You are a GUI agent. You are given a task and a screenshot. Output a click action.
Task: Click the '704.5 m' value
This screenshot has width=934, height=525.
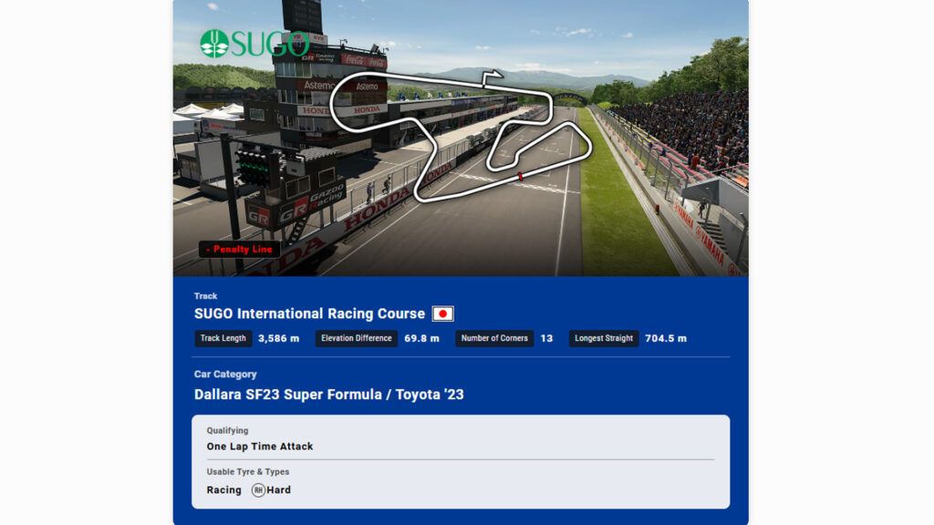666,338
